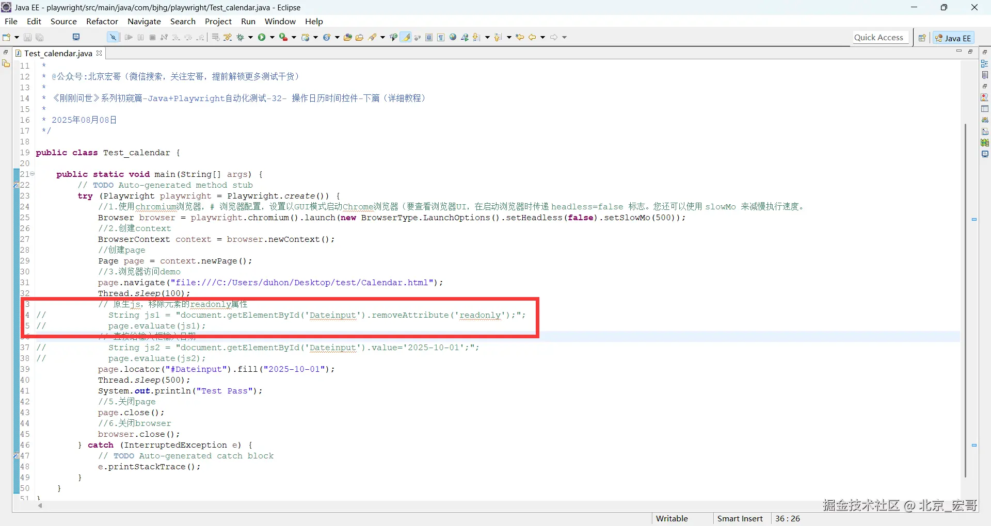Click the New Java Class icon
The image size is (991, 526).
click(327, 37)
